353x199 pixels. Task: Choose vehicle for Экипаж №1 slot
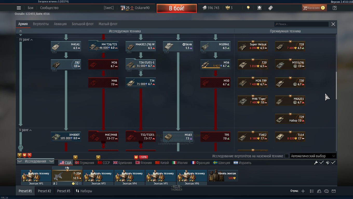point(36,176)
